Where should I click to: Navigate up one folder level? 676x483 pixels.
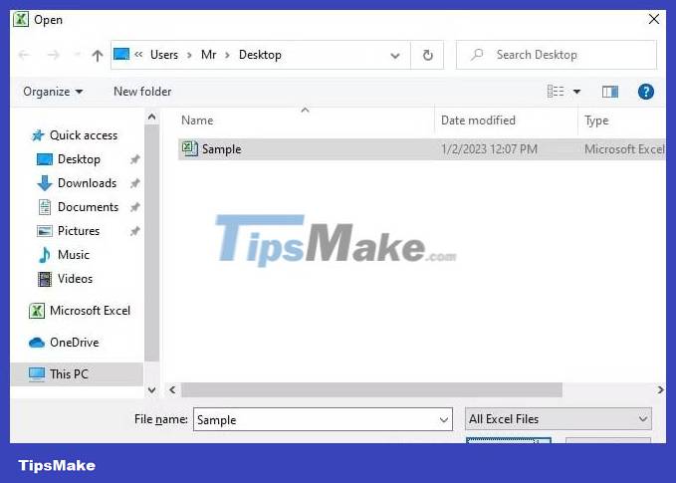click(98, 55)
